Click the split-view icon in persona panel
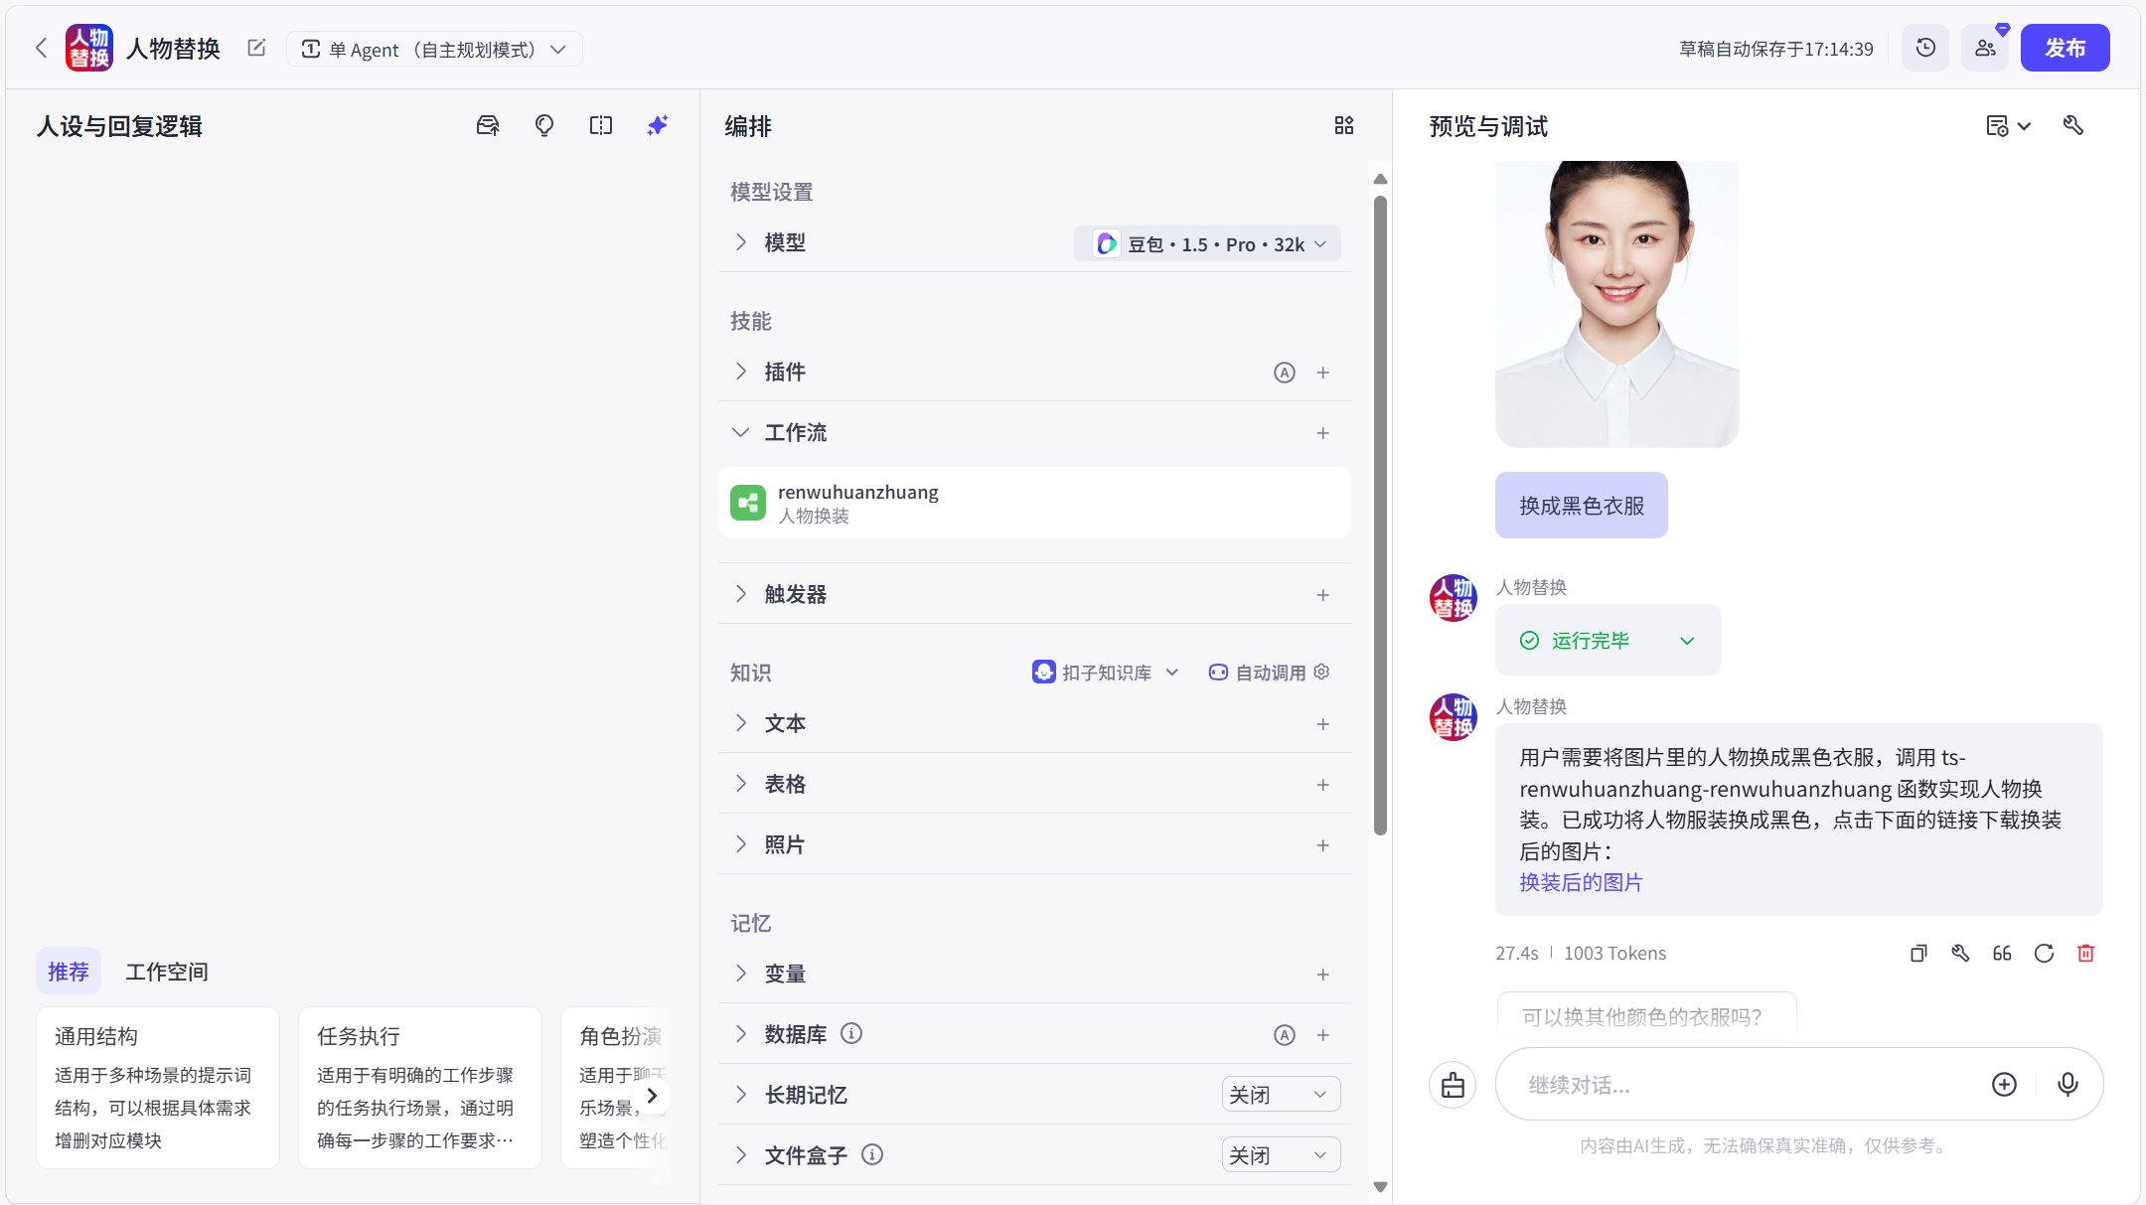This screenshot has height=1205, width=2146. point(600,125)
